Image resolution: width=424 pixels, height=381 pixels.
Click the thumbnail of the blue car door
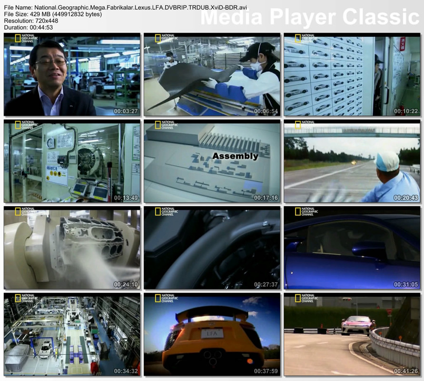click(x=352, y=248)
